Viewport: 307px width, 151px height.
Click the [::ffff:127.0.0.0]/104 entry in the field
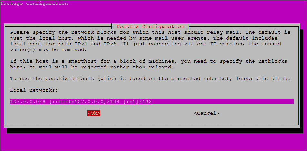(84, 102)
